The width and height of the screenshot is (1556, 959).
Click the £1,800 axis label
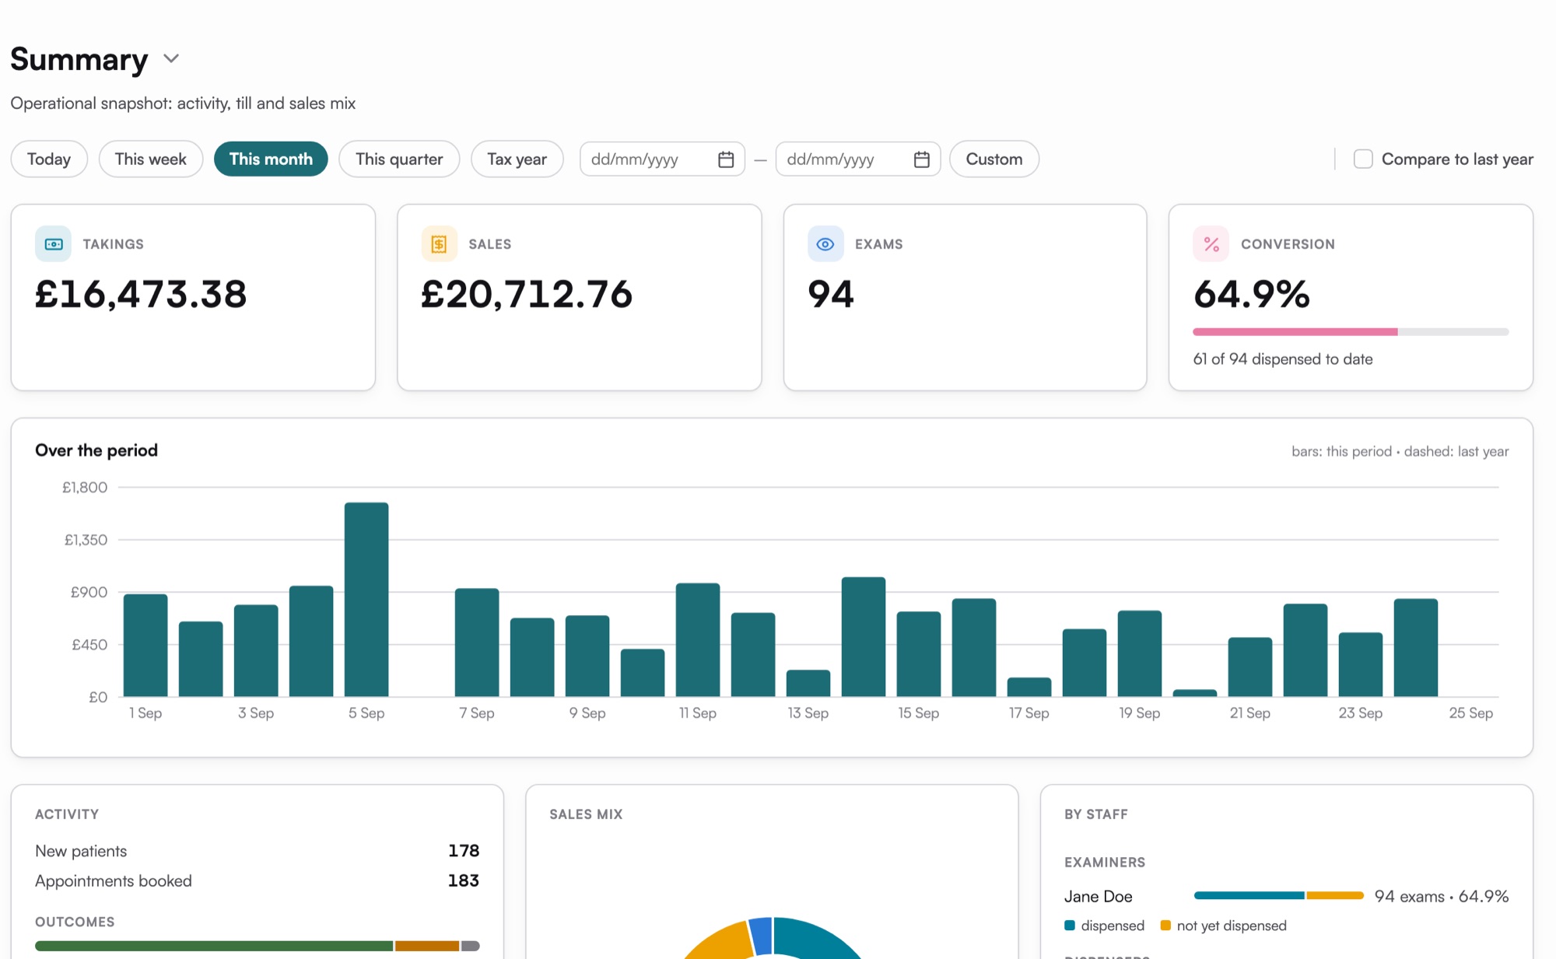(85, 488)
